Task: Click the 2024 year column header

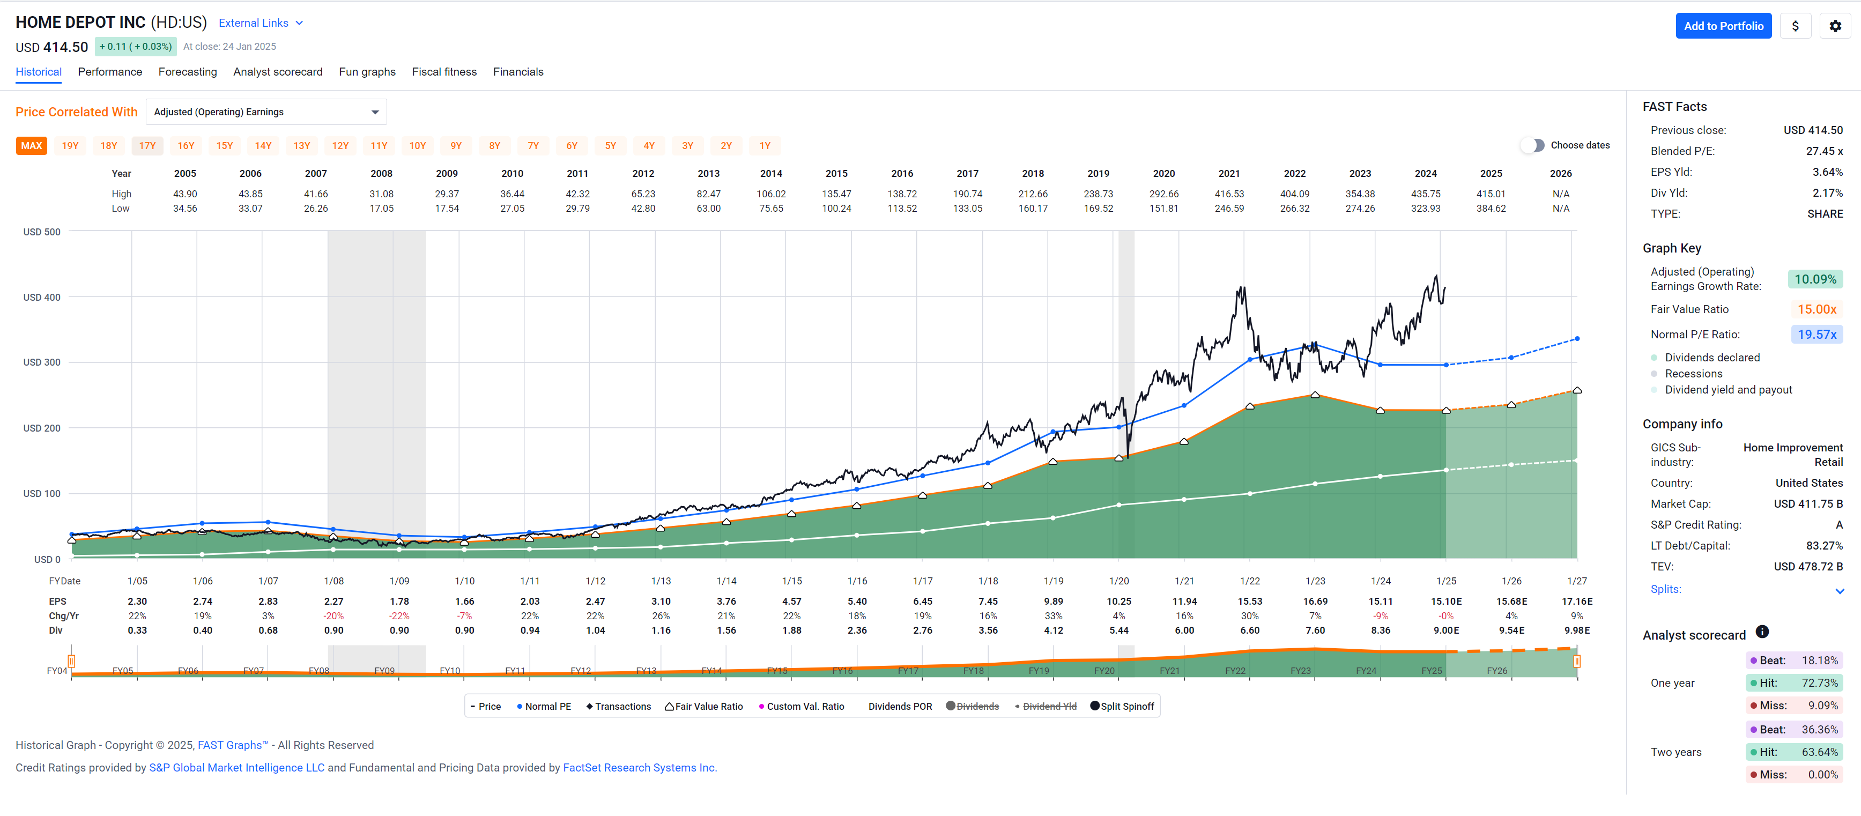Action: [x=1425, y=173]
